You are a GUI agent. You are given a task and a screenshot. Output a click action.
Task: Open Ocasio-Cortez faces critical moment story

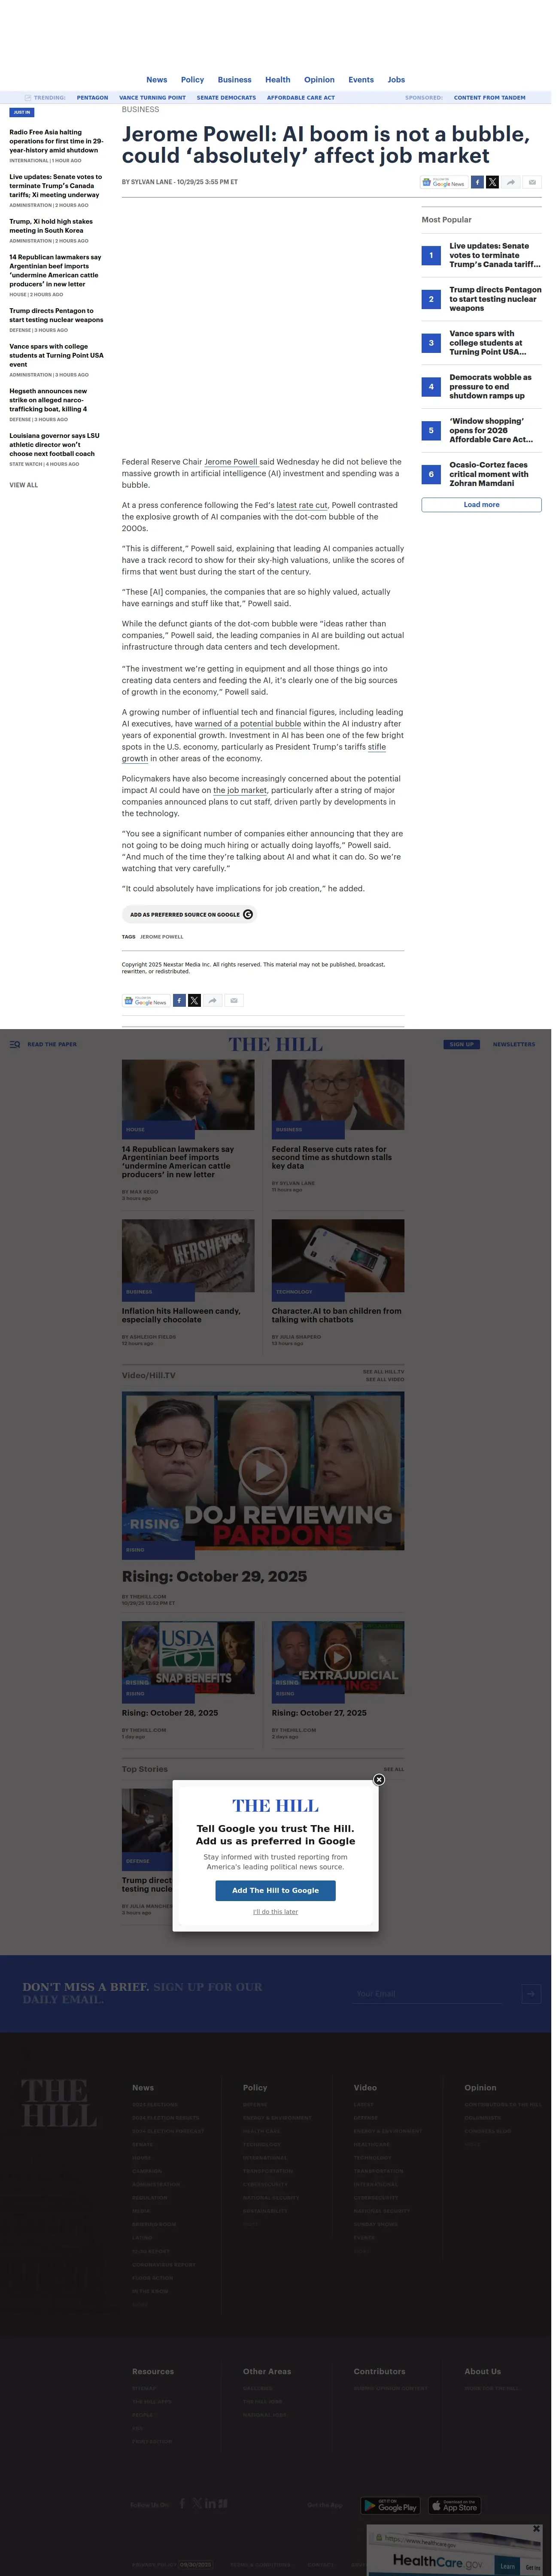point(489,474)
